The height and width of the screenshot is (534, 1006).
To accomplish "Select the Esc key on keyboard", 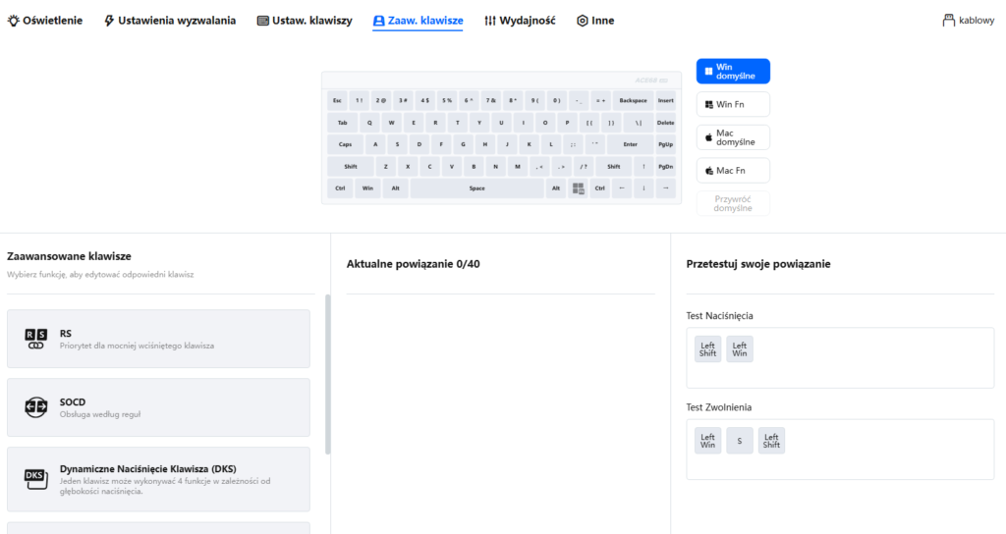I will coord(337,101).
